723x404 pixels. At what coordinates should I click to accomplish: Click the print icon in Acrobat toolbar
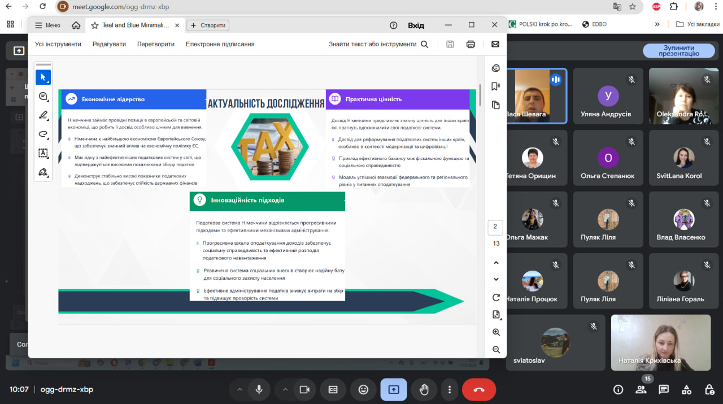click(x=471, y=44)
